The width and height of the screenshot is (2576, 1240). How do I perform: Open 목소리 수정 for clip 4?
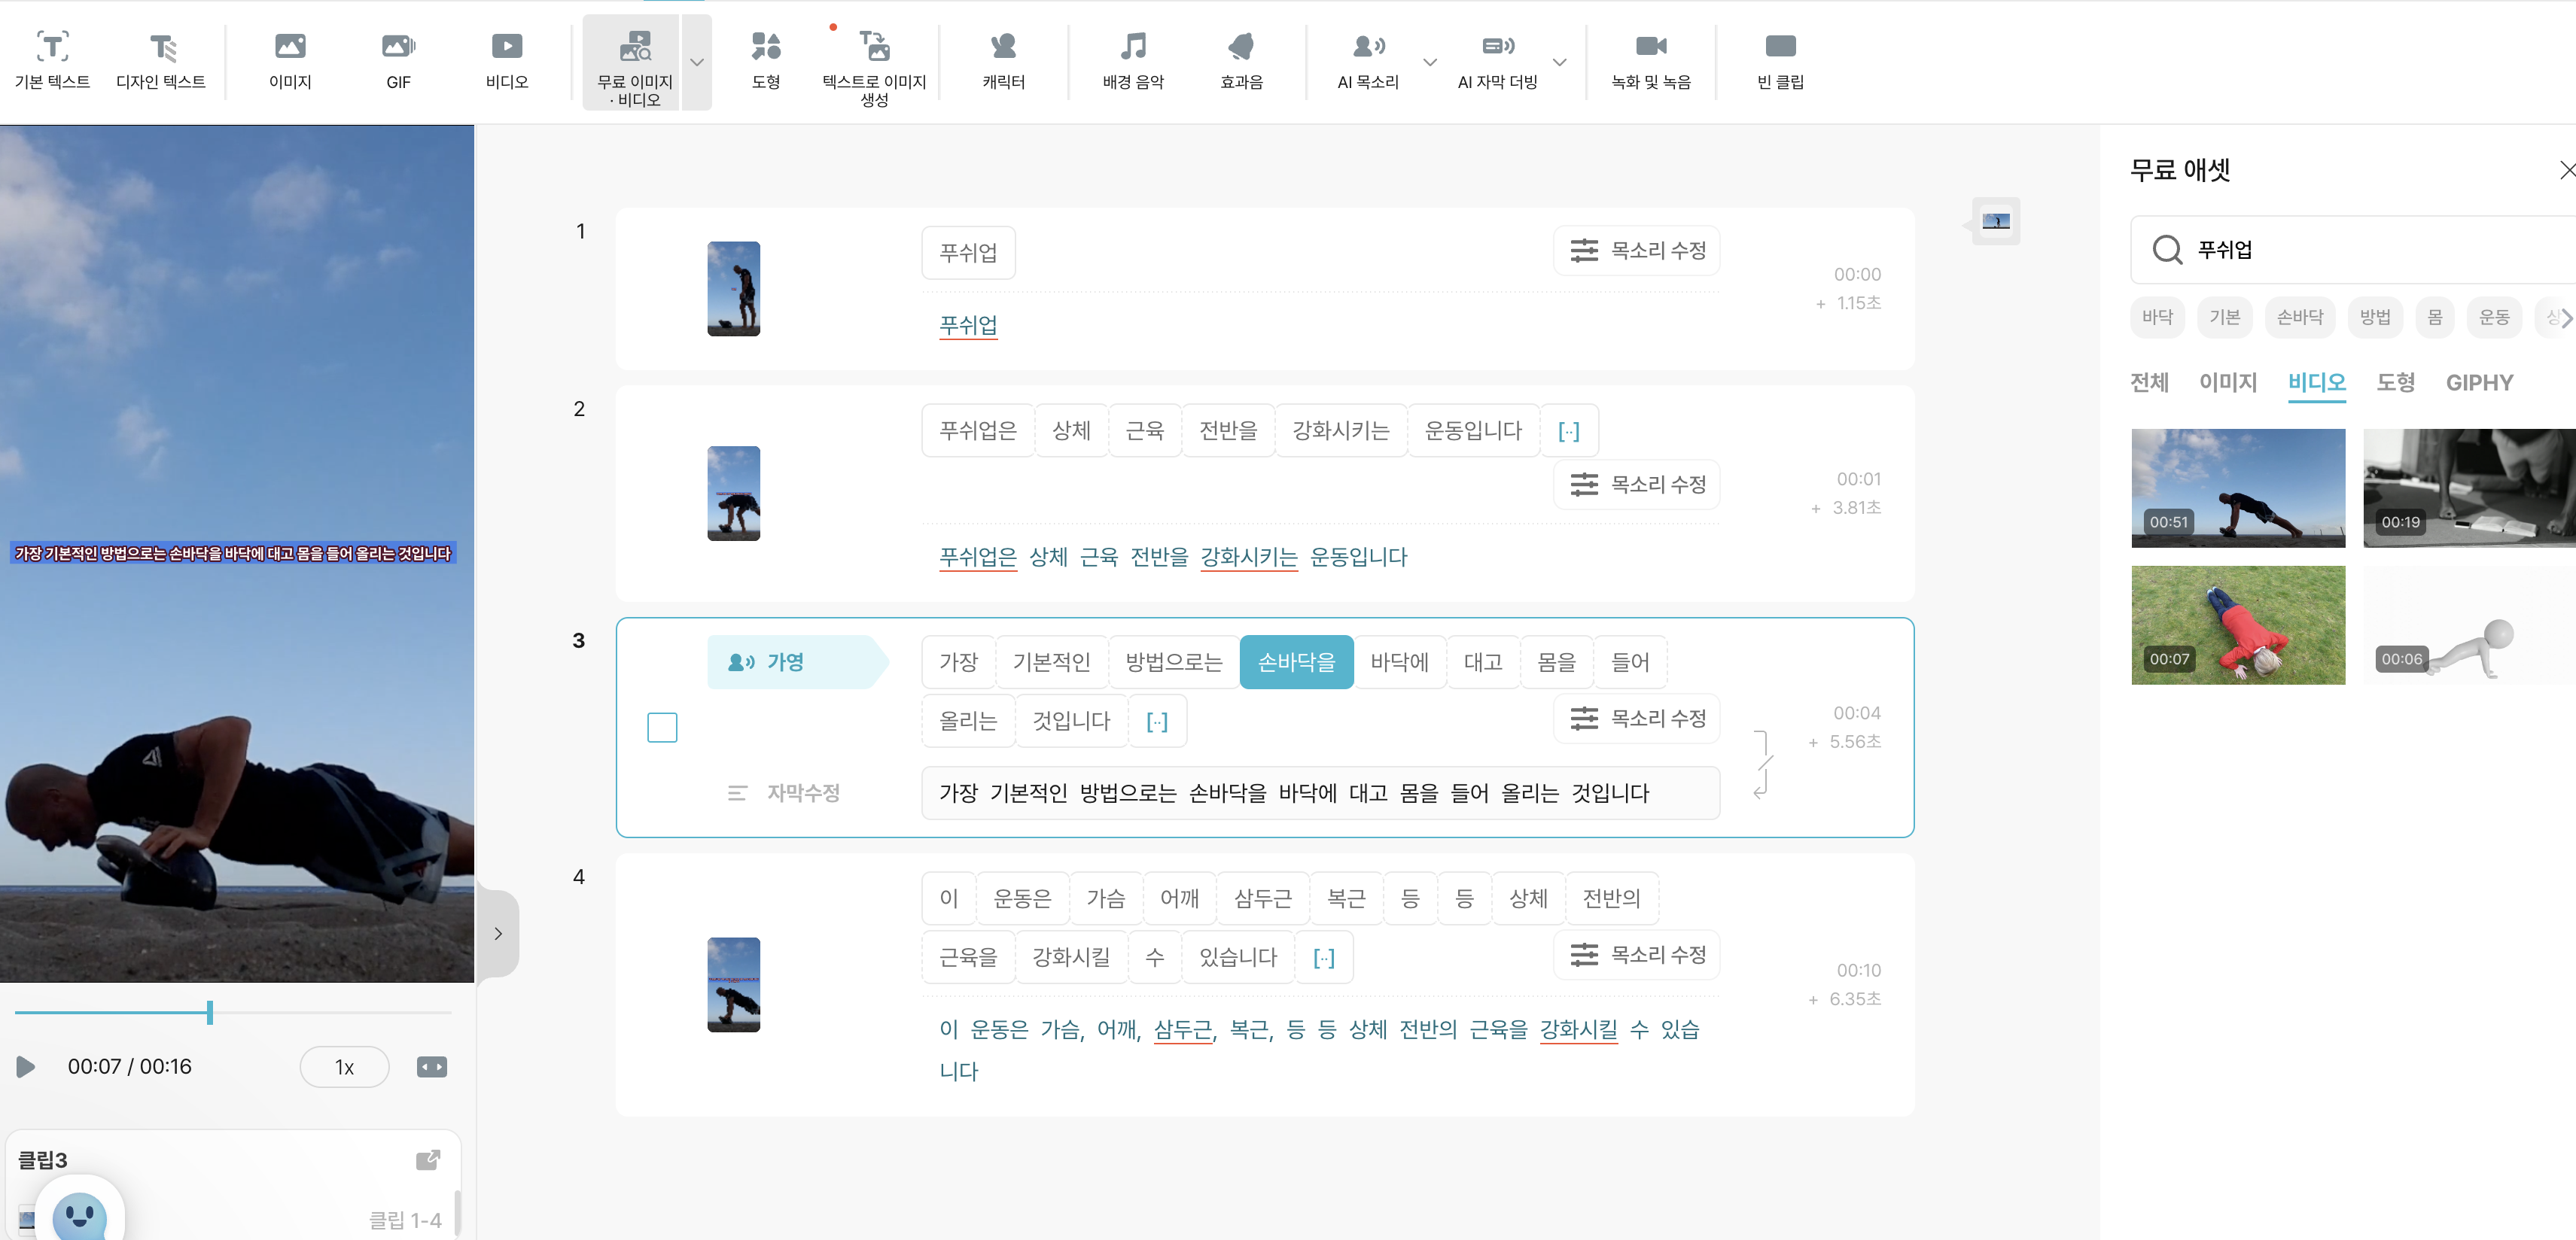click(x=1636, y=954)
